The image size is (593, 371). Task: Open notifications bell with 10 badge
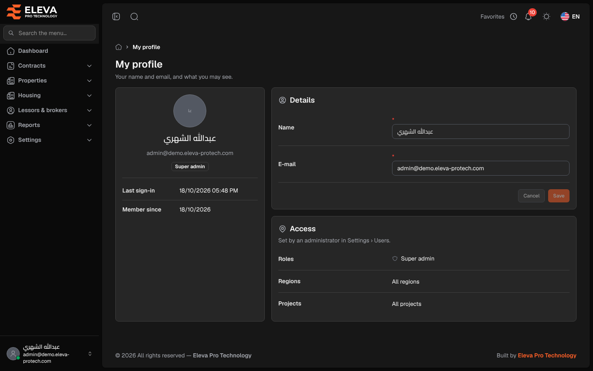(529, 16)
